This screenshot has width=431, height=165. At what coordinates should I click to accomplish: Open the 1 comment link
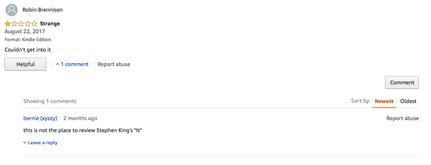point(75,64)
